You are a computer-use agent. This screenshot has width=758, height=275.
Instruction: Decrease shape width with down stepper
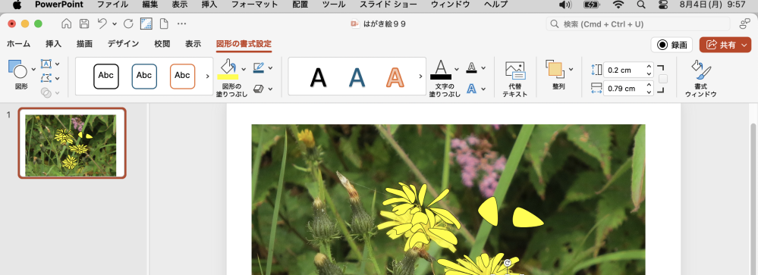point(649,92)
